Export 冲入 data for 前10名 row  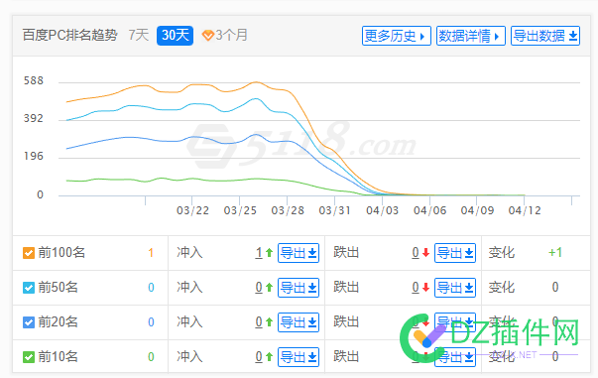(x=299, y=357)
